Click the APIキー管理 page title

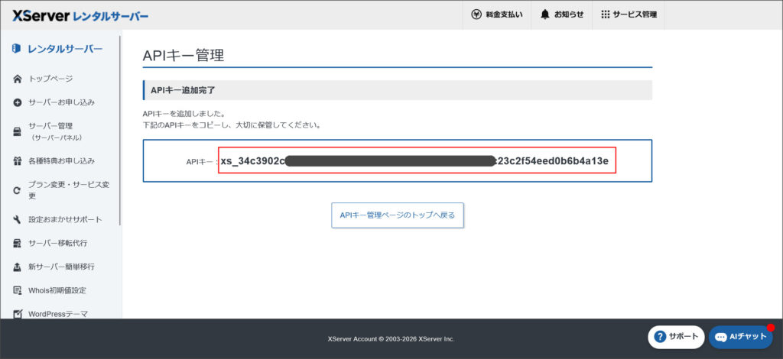click(x=184, y=55)
